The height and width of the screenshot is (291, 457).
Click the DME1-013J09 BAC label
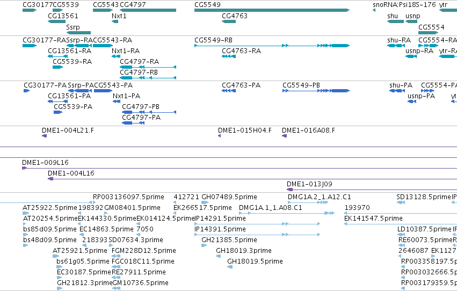(309, 184)
